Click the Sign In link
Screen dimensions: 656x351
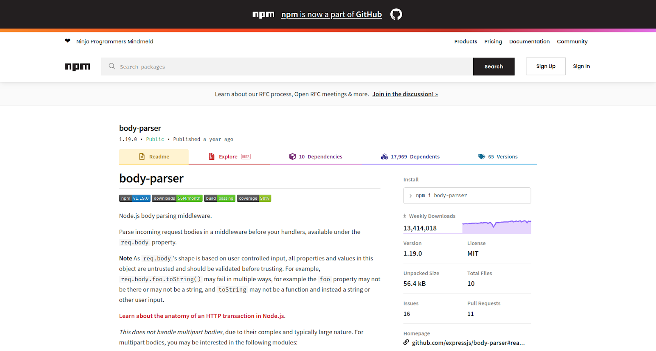(x=581, y=66)
